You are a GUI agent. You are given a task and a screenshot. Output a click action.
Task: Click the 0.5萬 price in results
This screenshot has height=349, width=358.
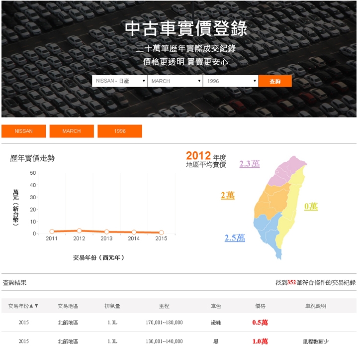pyautogui.click(x=260, y=323)
